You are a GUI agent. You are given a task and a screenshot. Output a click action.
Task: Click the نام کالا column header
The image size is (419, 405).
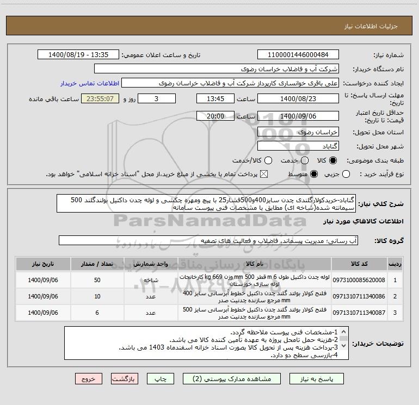[255, 264]
